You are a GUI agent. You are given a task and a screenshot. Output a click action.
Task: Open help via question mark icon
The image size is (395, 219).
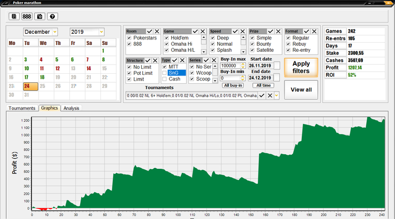coord(52,16)
